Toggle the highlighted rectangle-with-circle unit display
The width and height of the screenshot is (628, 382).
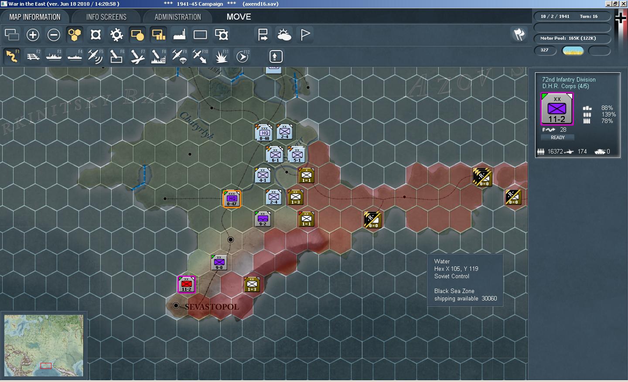click(x=137, y=35)
